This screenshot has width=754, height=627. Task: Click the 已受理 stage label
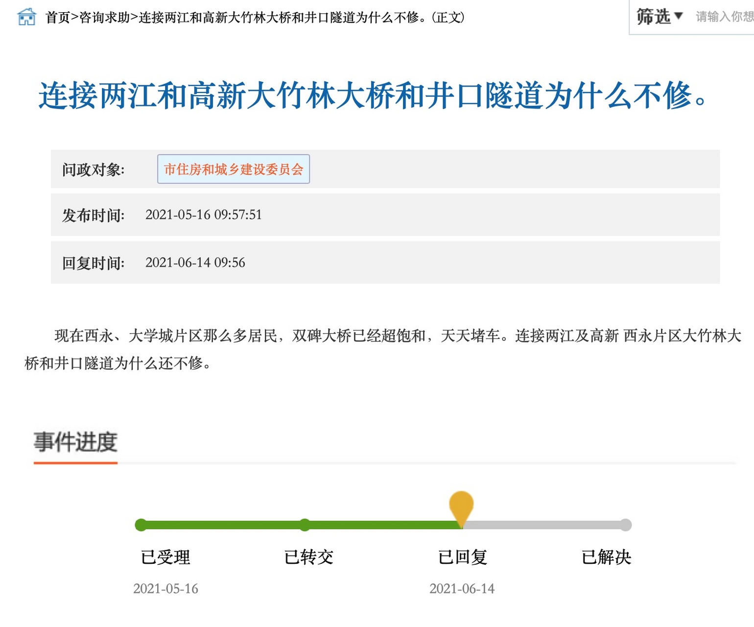click(165, 557)
